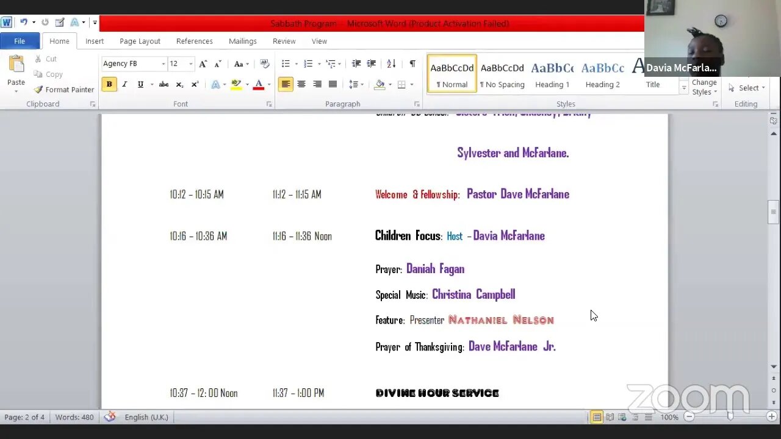Open the Select dropdown in Editing

748,88
